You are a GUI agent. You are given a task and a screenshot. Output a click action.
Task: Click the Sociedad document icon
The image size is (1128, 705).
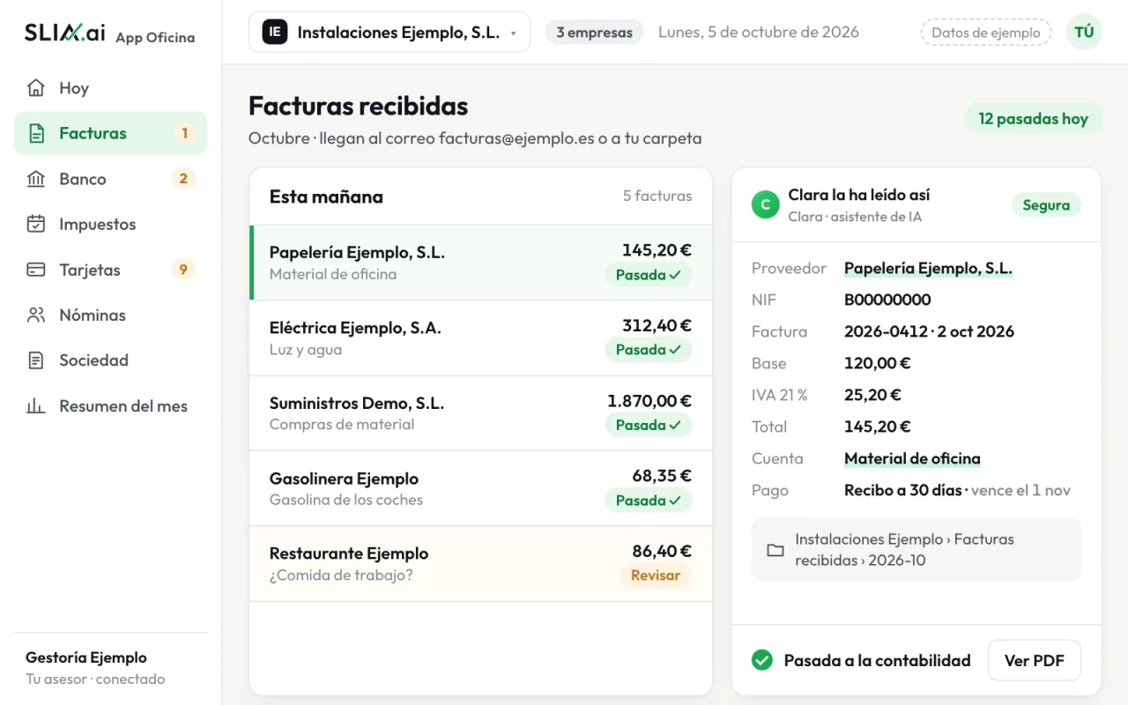[x=36, y=360]
